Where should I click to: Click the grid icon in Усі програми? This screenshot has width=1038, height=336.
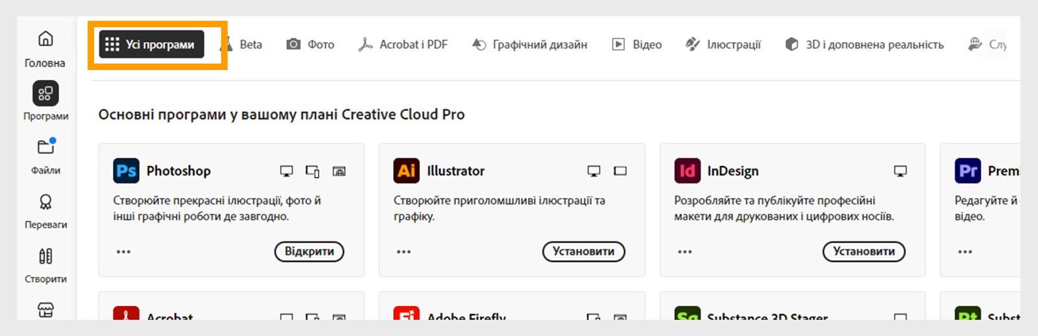point(112,44)
